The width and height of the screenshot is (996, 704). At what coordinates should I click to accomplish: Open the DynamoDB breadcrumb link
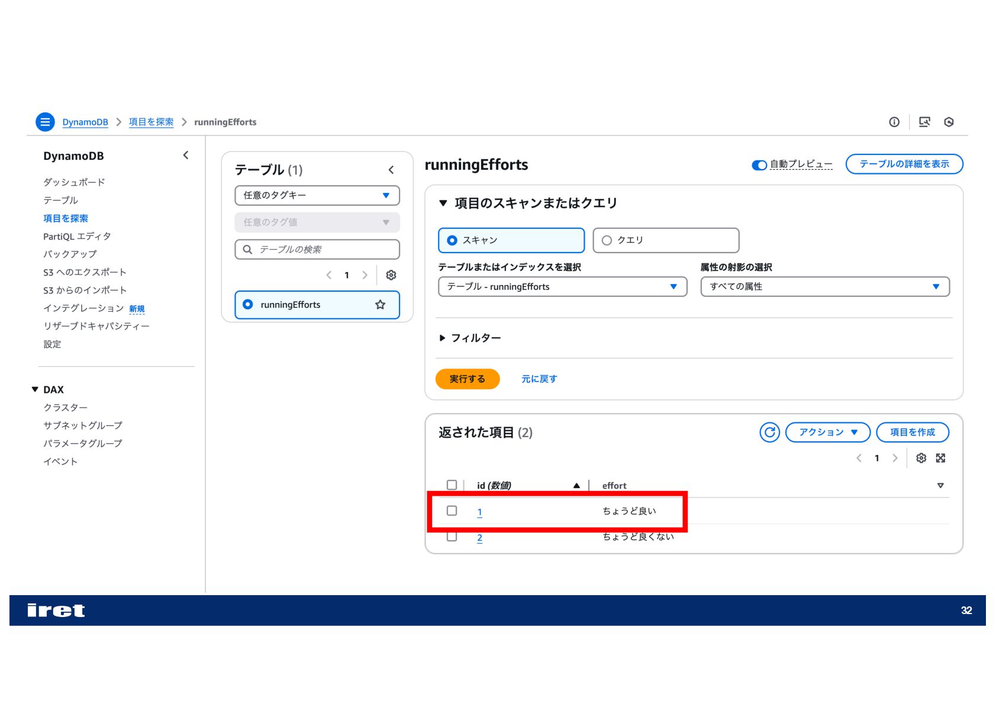click(85, 122)
